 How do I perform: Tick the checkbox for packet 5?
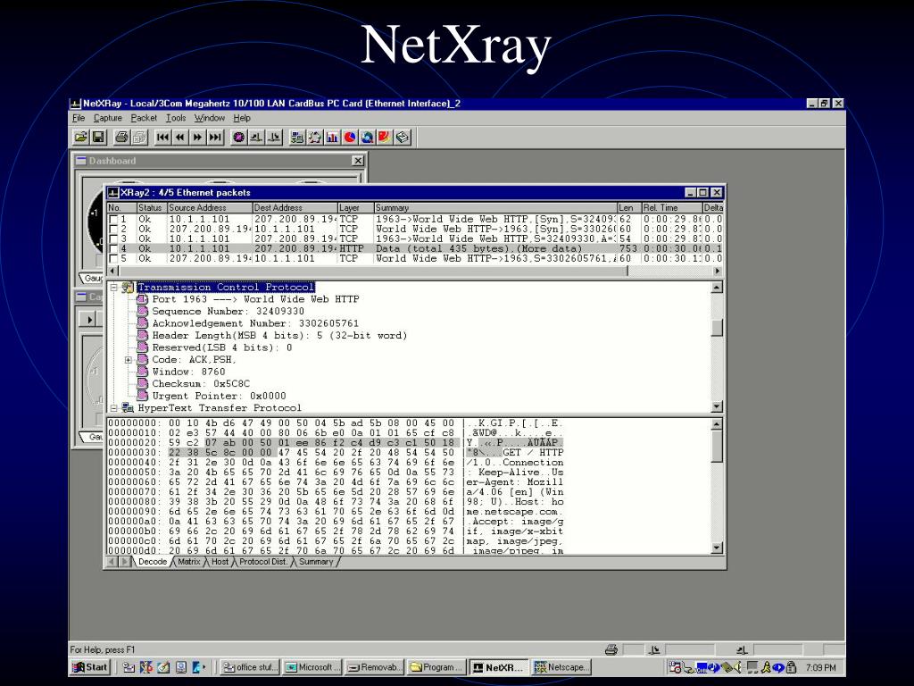pos(113,258)
